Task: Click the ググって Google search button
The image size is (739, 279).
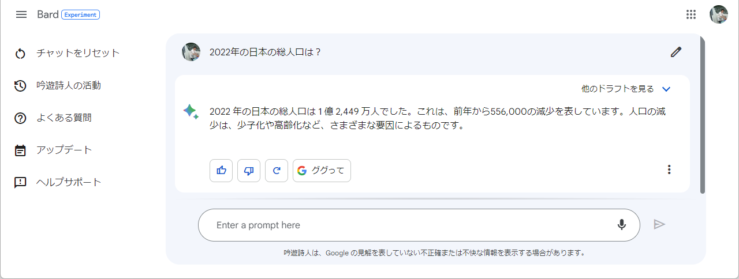Action: tap(322, 171)
